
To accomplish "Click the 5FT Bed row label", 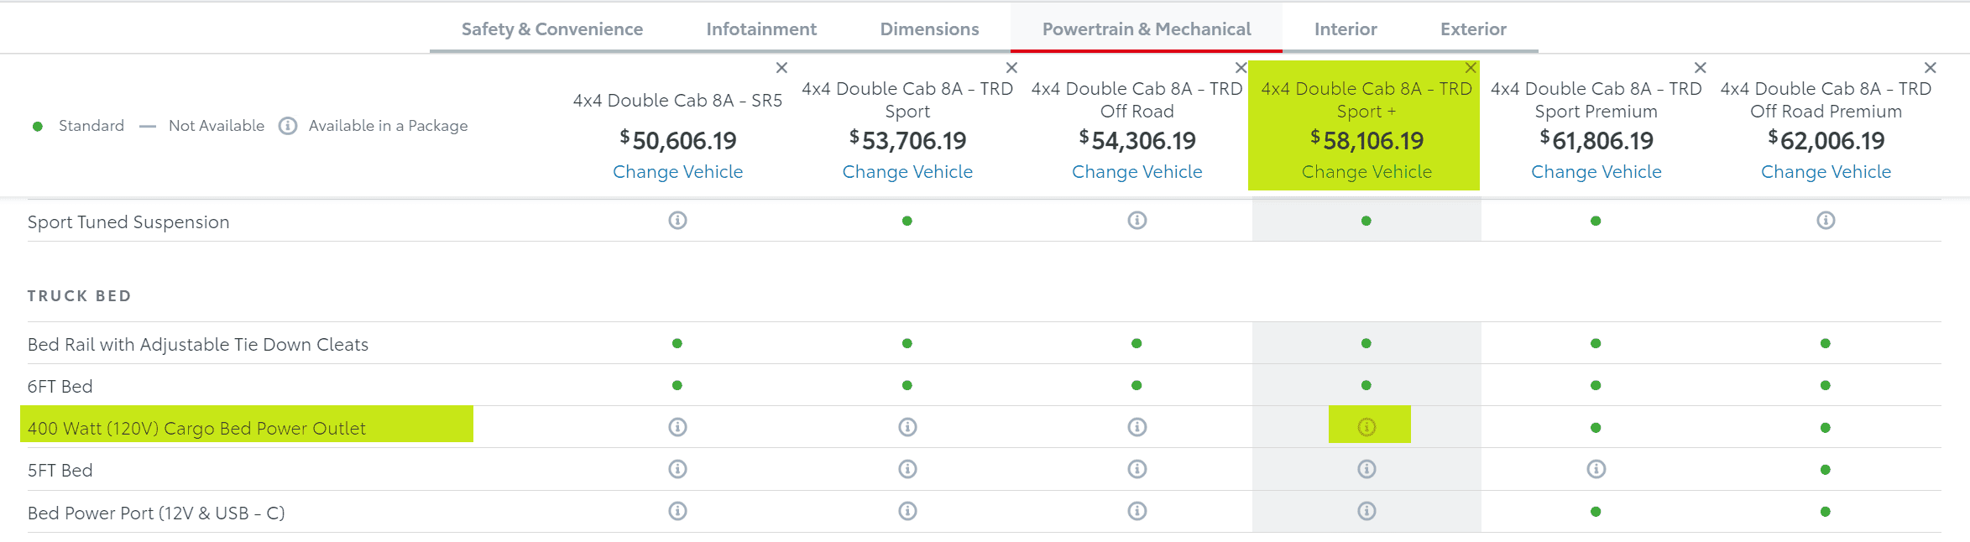I will tap(60, 471).
